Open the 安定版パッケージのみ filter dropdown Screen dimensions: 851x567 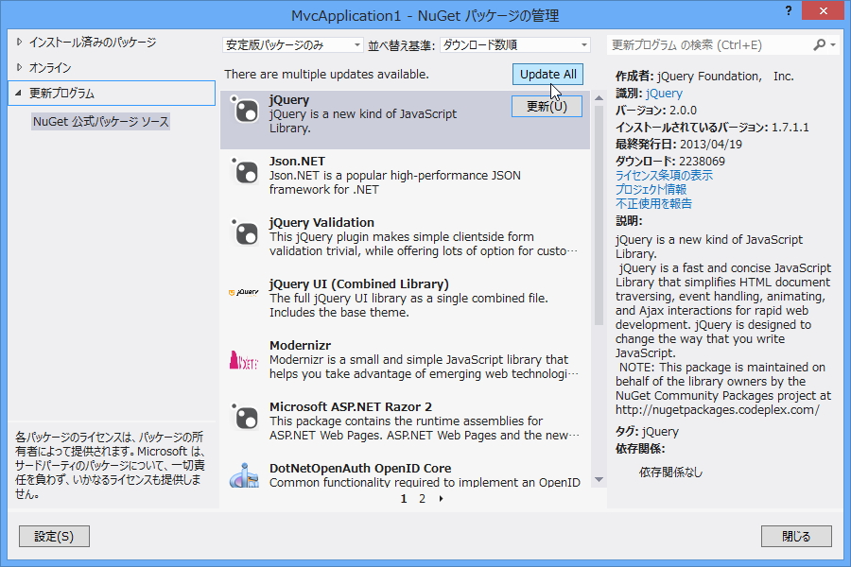(x=291, y=44)
